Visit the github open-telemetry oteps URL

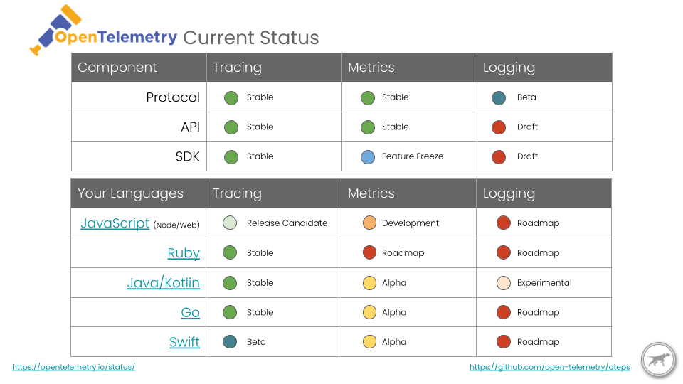point(550,367)
